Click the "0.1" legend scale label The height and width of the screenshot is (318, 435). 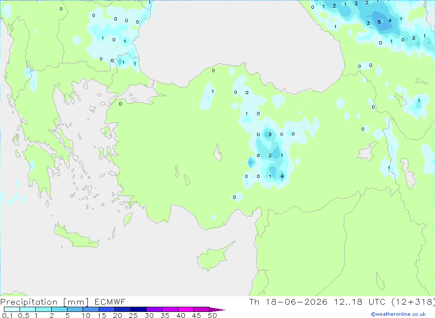pyautogui.click(x=7, y=315)
